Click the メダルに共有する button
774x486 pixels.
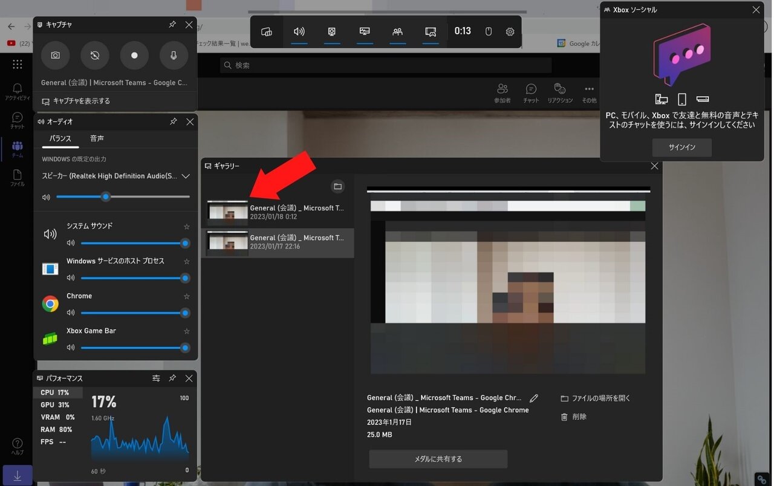438,459
